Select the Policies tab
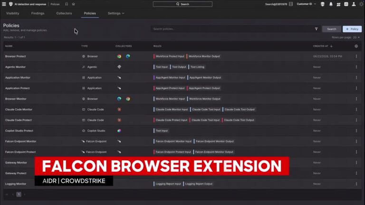Image resolution: width=365 pixels, height=205 pixels. pos(90,13)
